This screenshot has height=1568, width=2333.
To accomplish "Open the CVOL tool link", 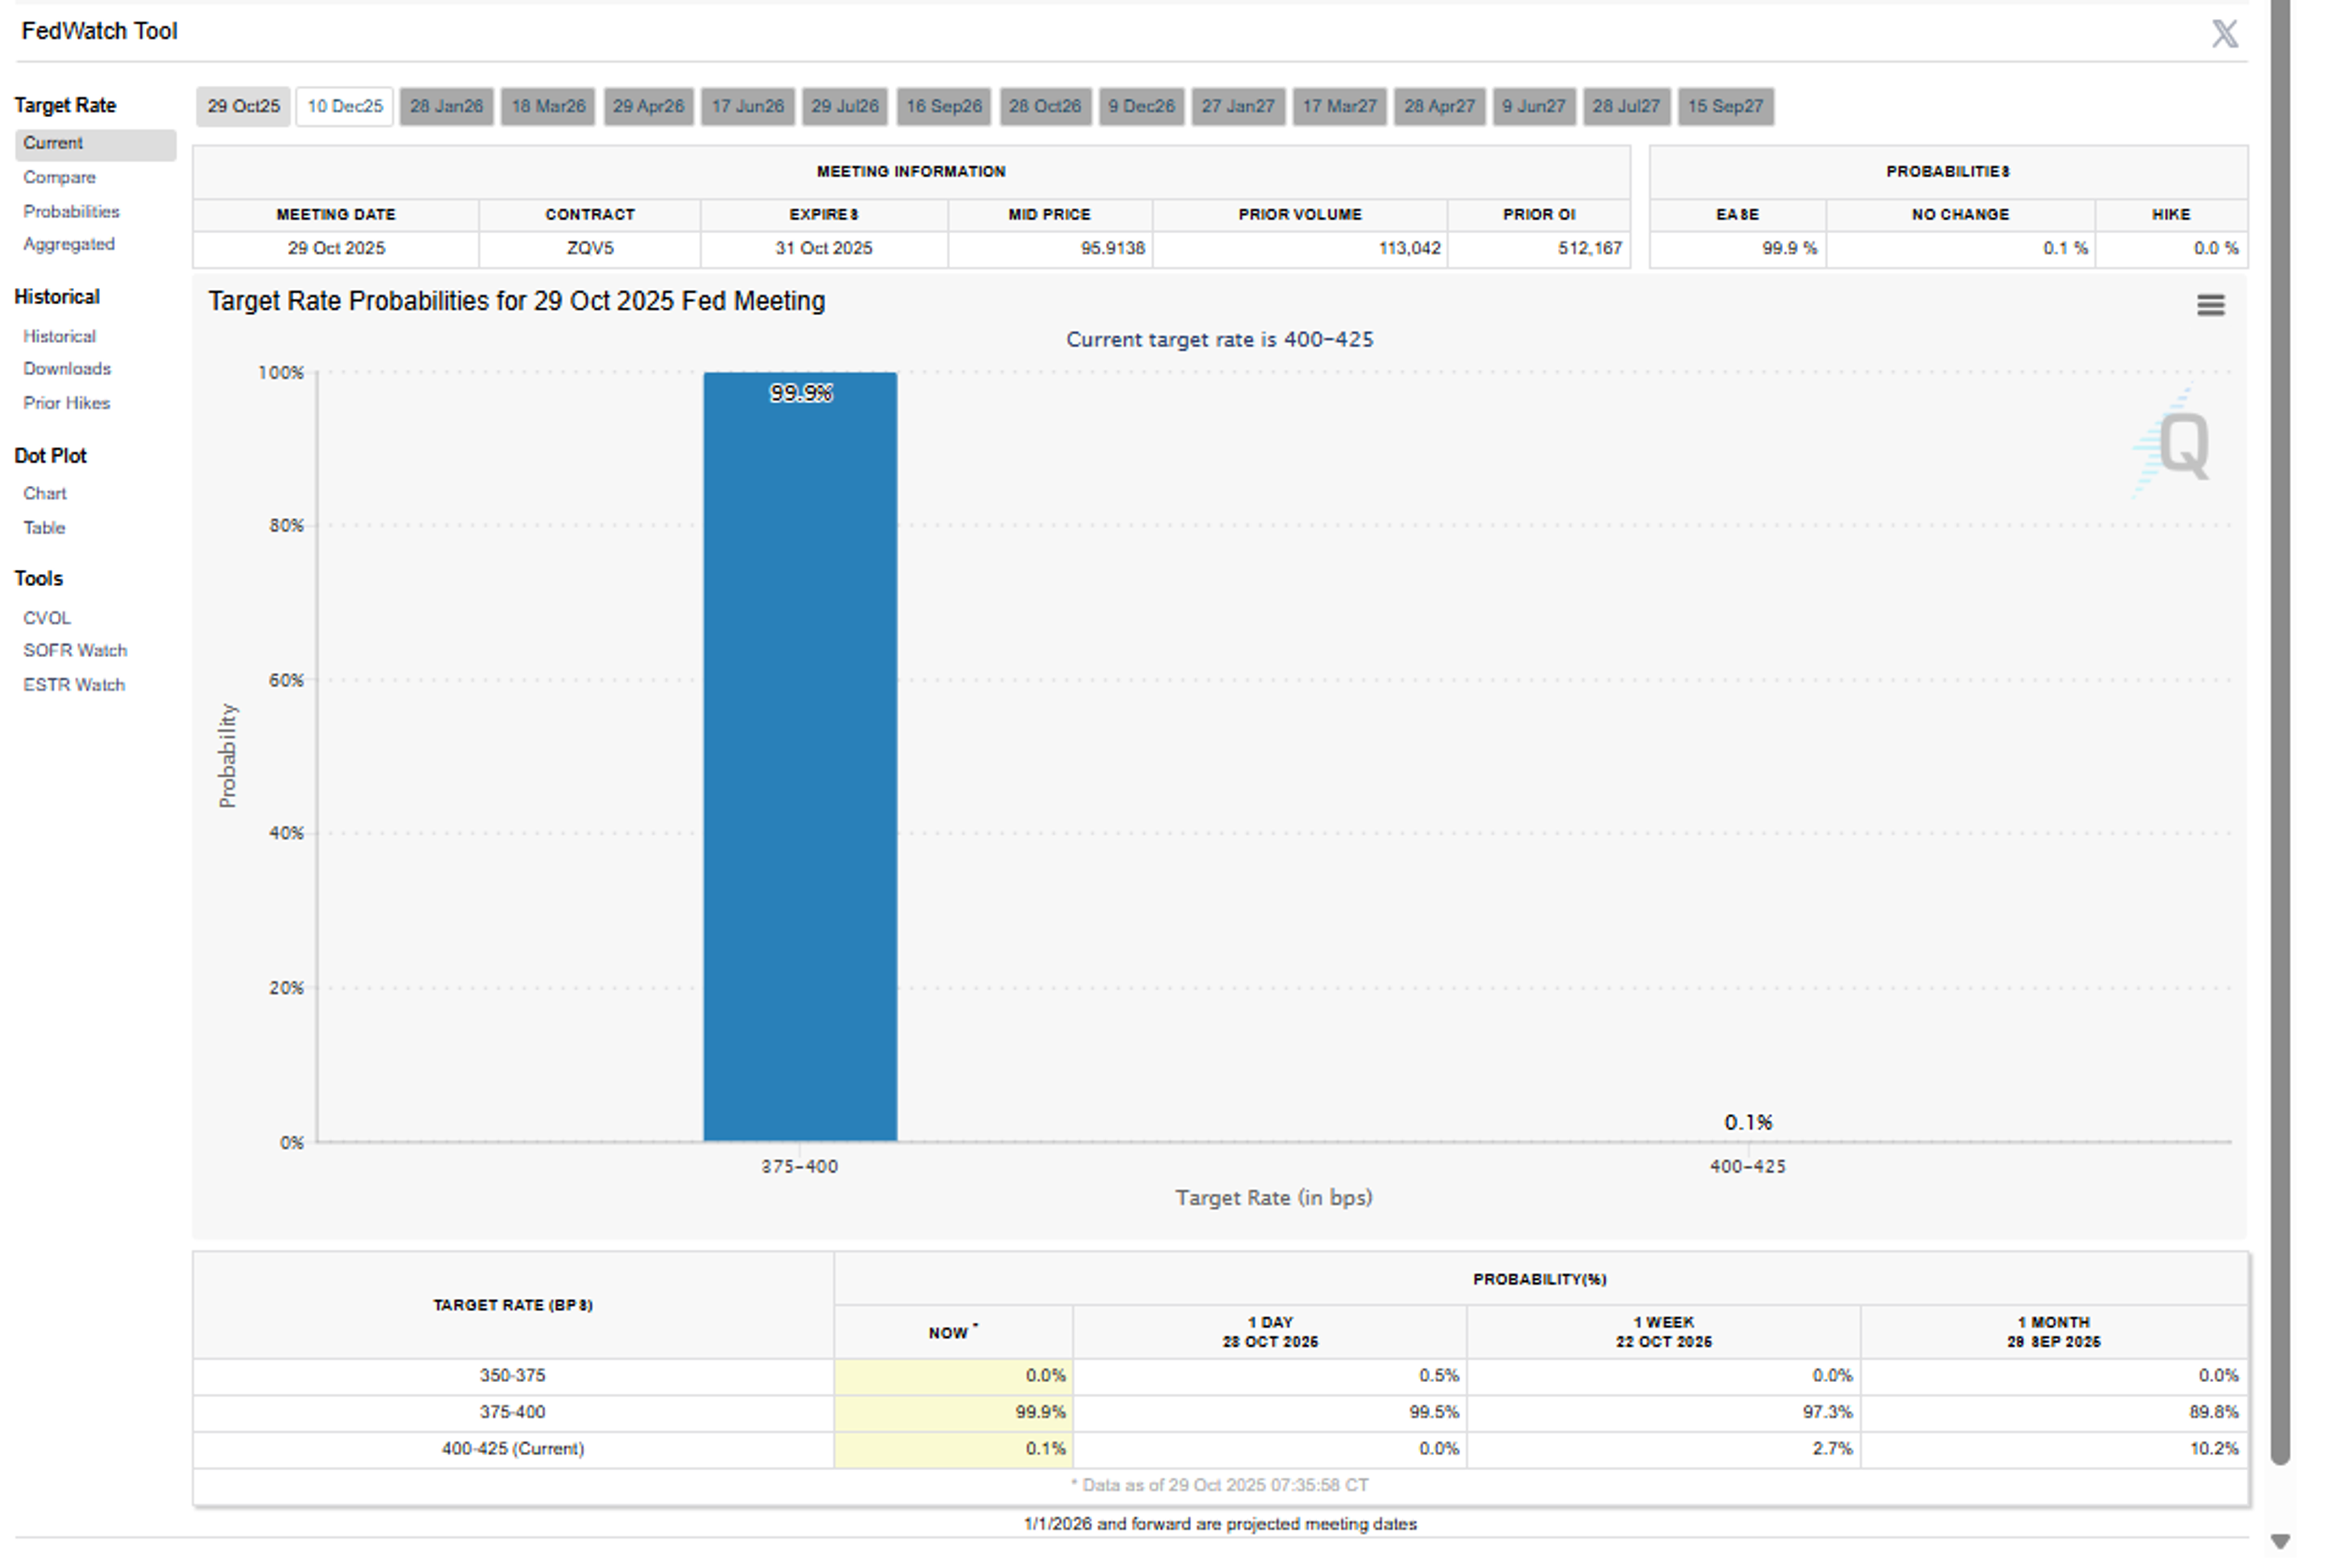I will (x=47, y=618).
